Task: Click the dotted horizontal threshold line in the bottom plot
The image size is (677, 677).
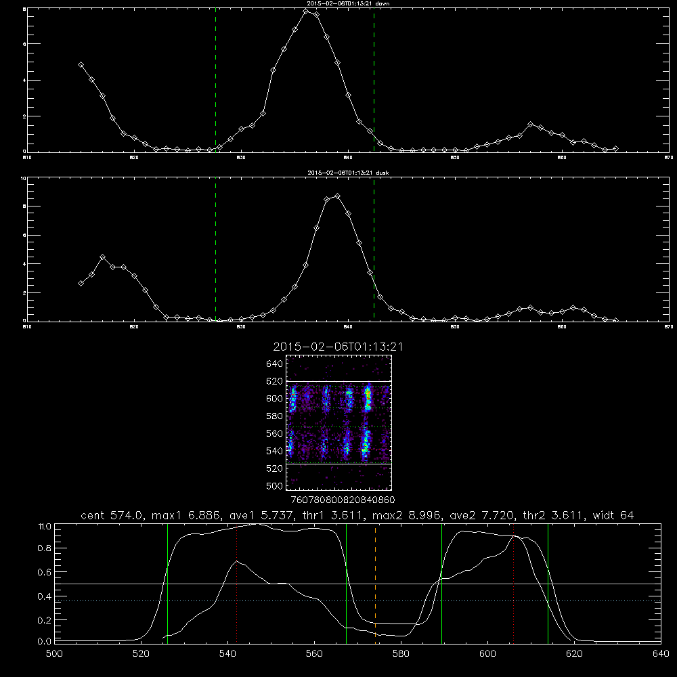Action: point(357,600)
